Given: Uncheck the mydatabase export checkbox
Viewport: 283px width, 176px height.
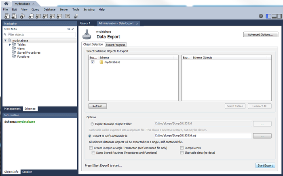Looking at the screenshot, I should (93, 62).
